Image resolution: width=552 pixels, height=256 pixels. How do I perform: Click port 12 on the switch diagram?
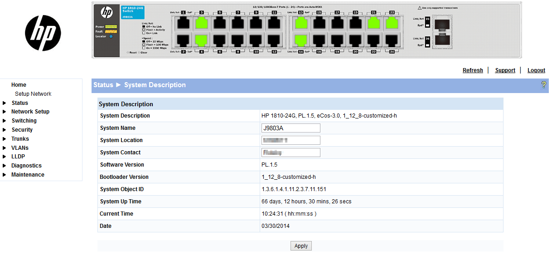point(274,41)
